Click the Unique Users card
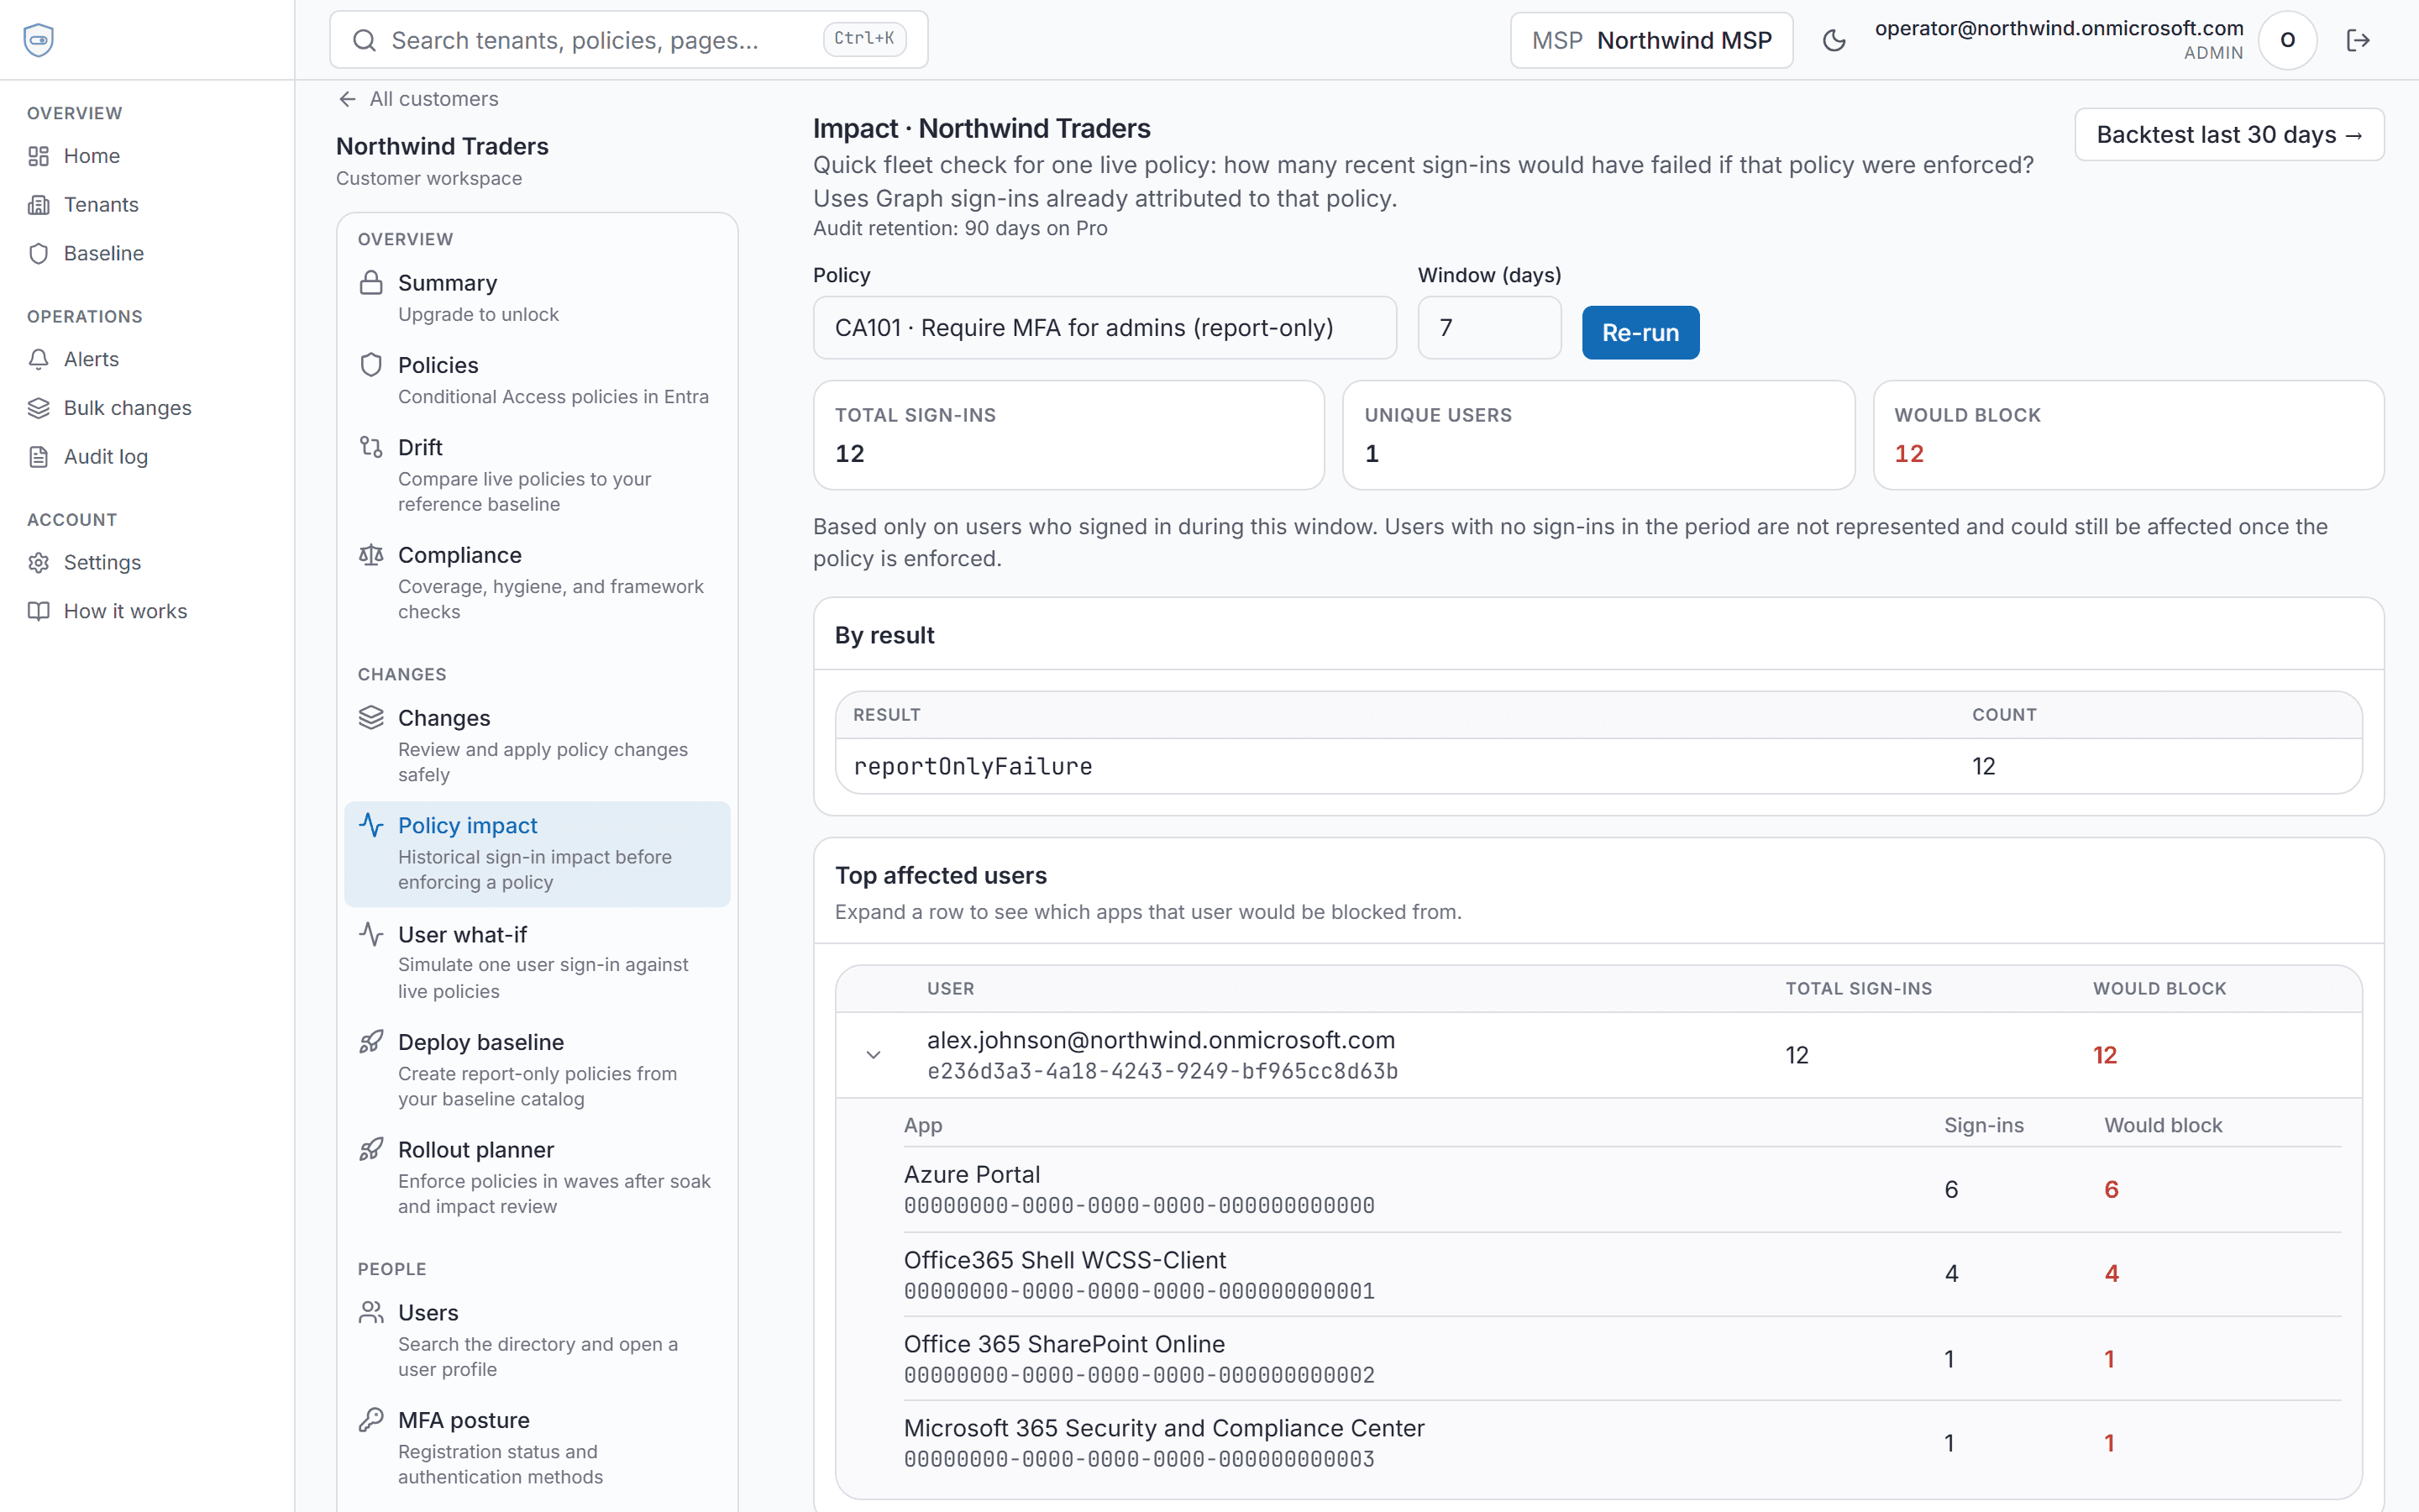Viewport: 2419px width, 1512px height. pos(1598,435)
